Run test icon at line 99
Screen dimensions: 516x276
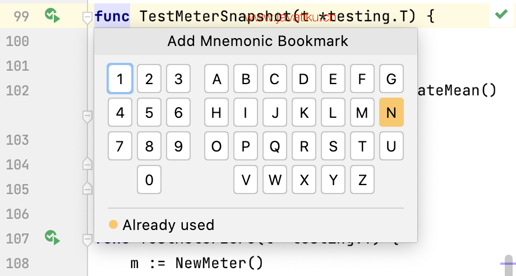52,16
